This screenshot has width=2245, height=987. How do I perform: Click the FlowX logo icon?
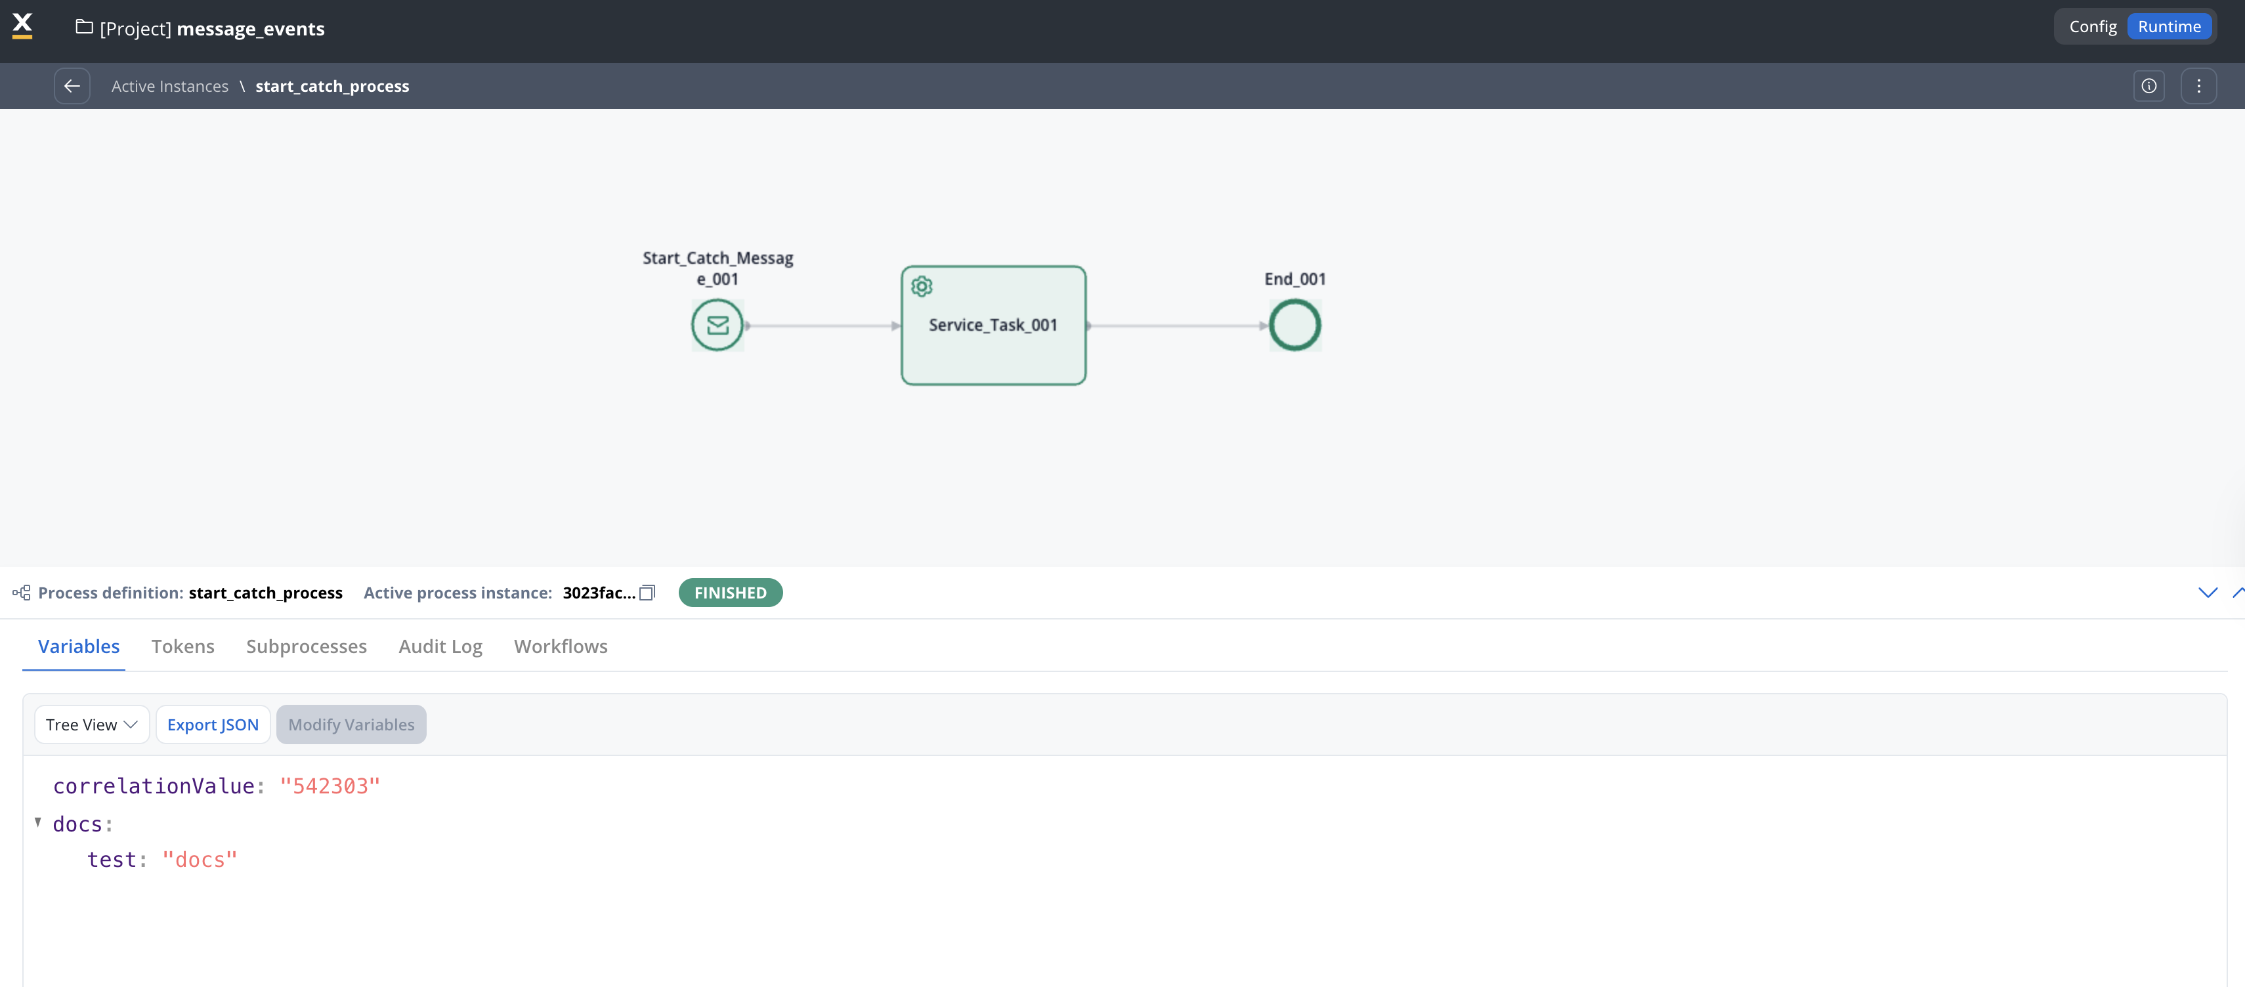point(23,26)
